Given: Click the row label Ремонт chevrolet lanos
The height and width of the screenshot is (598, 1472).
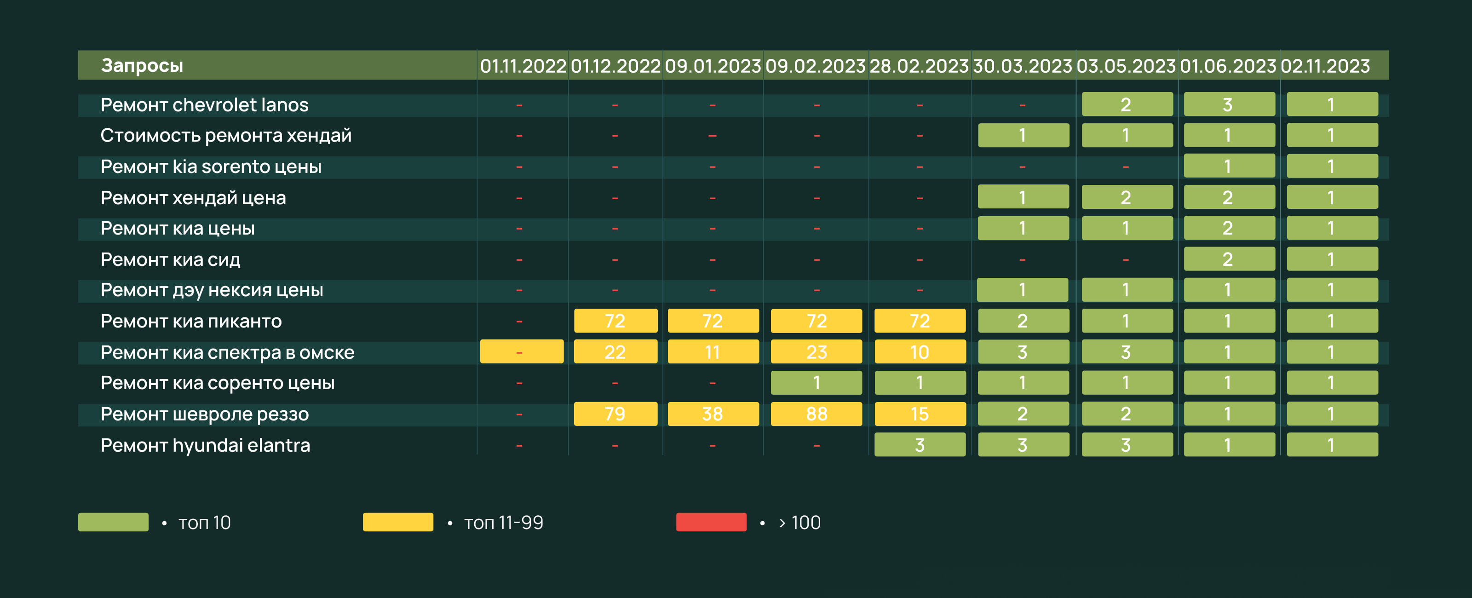Looking at the screenshot, I should (x=205, y=105).
